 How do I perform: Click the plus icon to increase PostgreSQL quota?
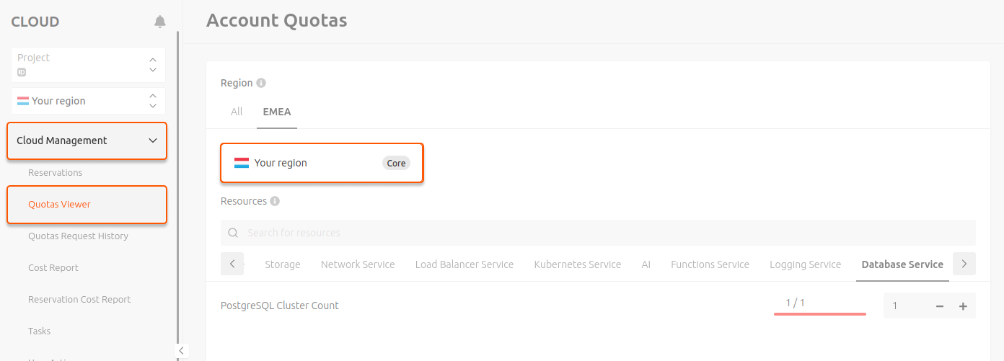click(x=963, y=306)
